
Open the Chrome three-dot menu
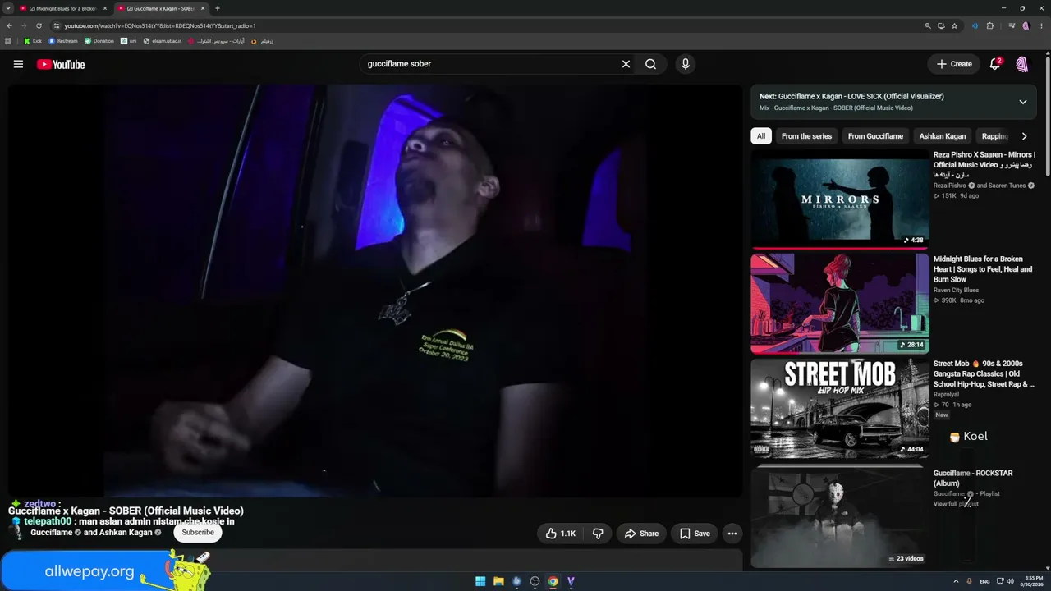[x=1040, y=25]
